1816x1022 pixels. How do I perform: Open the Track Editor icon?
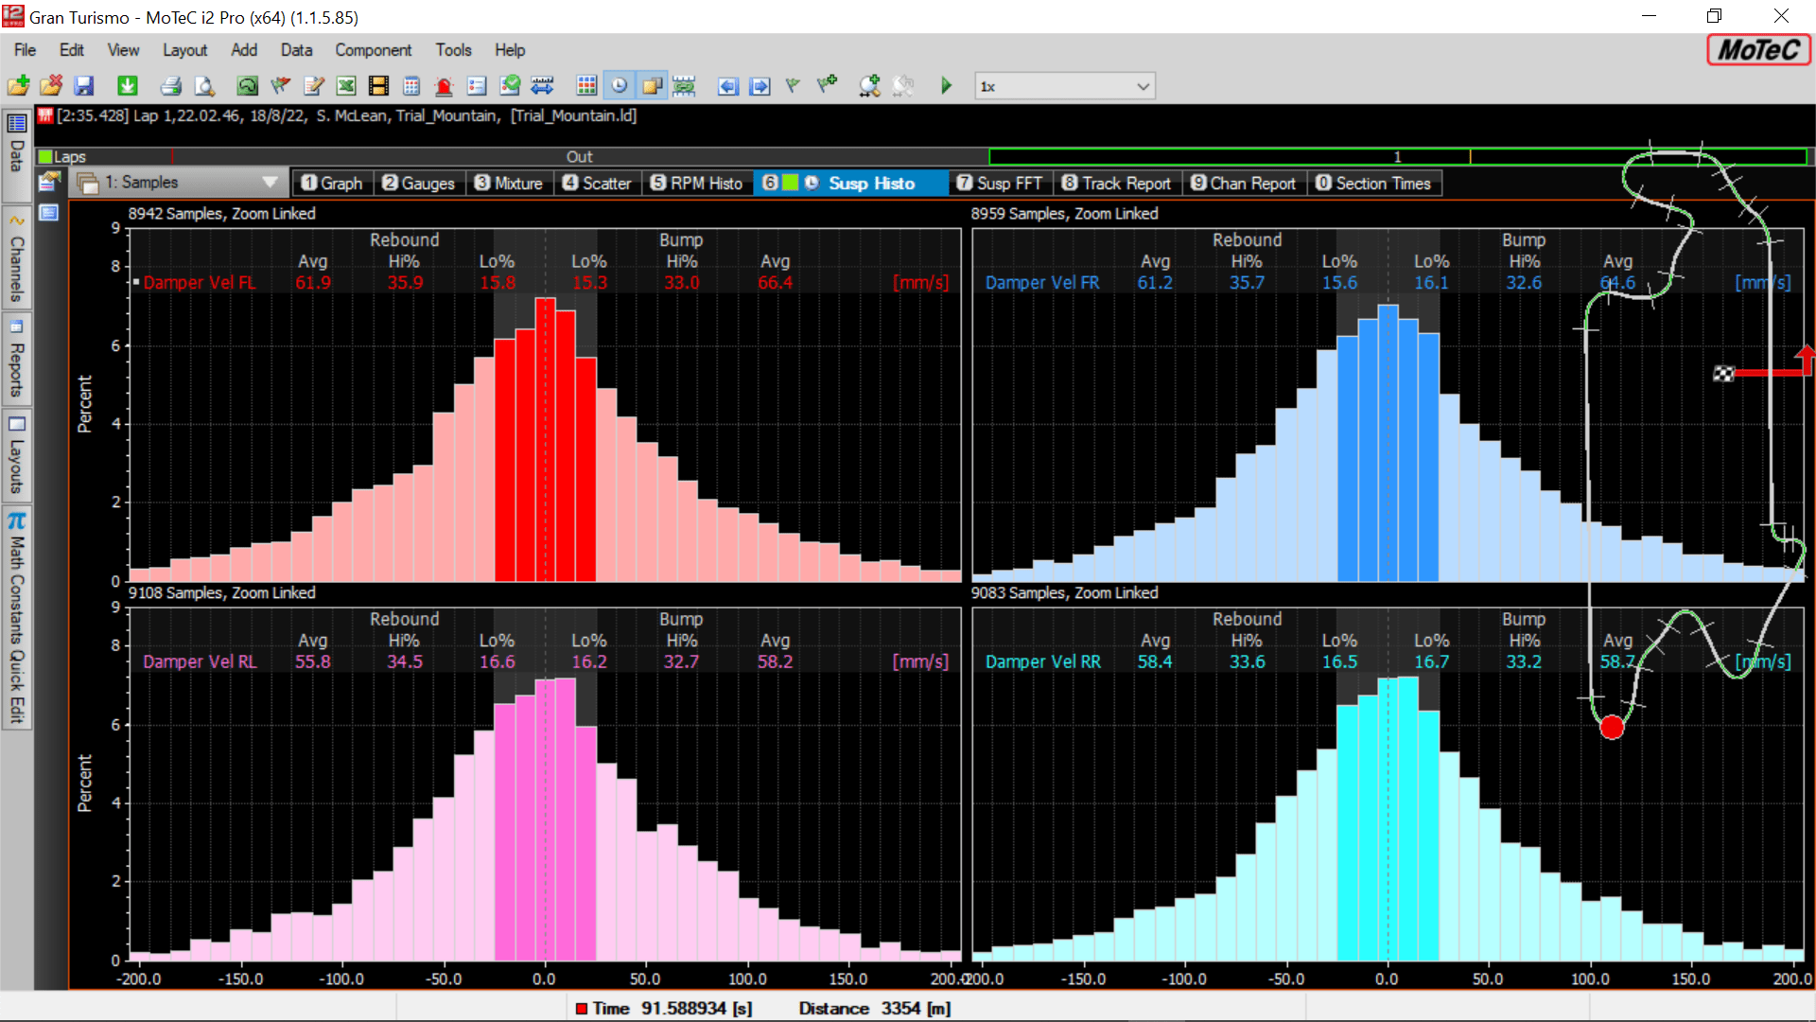coord(247,86)
